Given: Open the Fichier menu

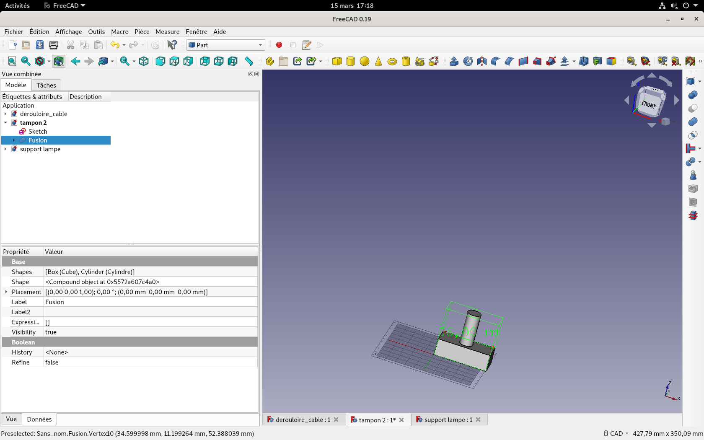Looking at the screenshot, I should pyautogui.click(x=14, y=32).
